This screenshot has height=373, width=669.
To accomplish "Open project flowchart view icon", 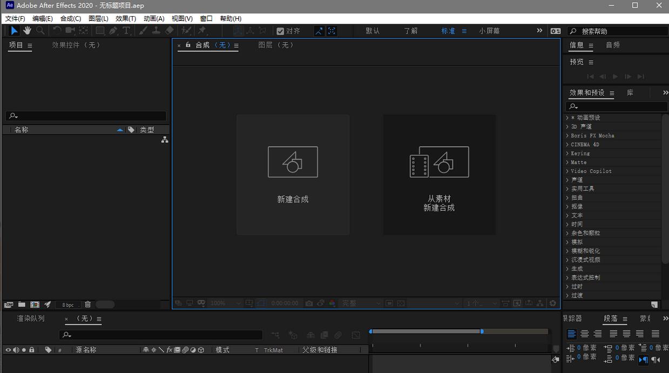I will point(165,140).
